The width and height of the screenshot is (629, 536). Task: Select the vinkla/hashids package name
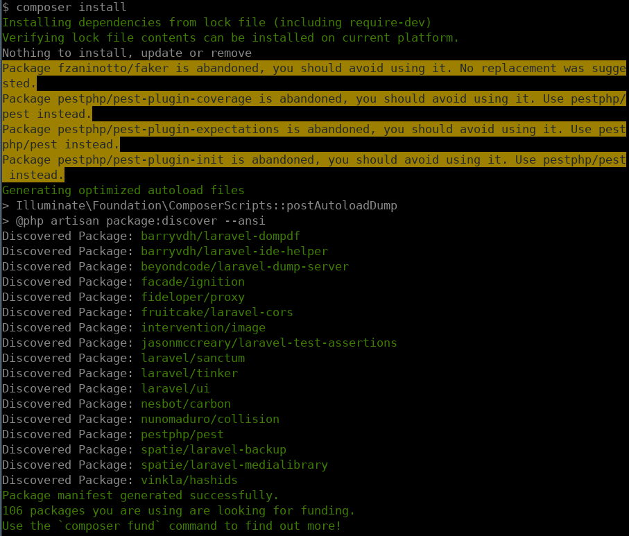189,480
